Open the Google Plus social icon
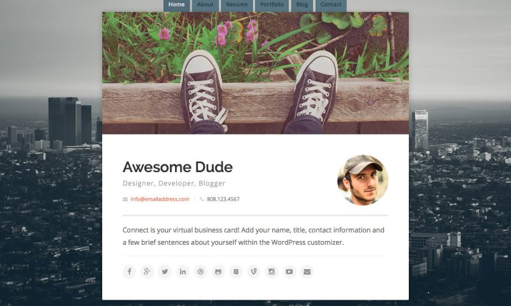This screenshot has height=306, width=511. point(147,272)
